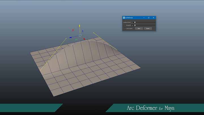Click the pink circular plane handle on gizmo
This screenshot has height=115, width=204.
pos(73,30)
